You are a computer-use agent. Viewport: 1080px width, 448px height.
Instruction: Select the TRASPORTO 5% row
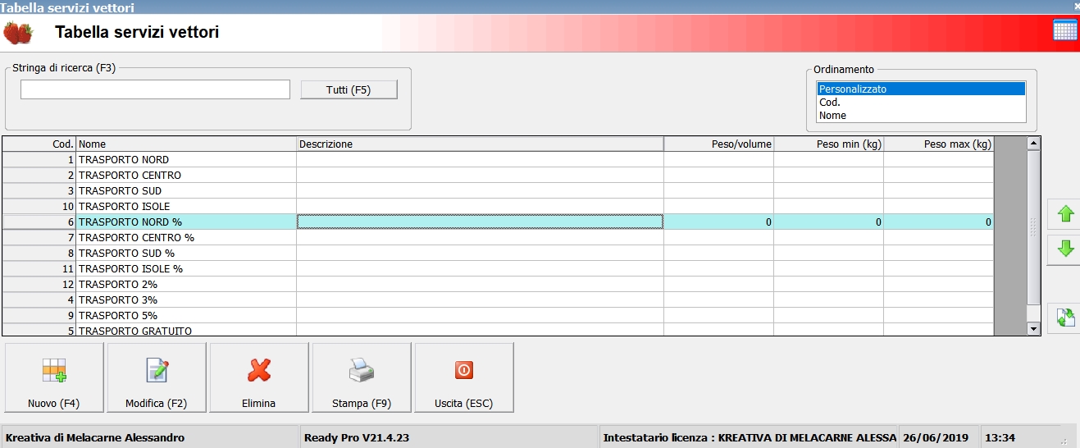click(498, 315)
